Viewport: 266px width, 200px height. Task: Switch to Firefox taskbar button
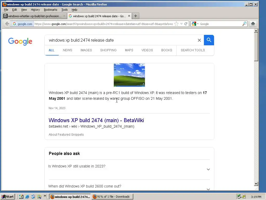70,197
